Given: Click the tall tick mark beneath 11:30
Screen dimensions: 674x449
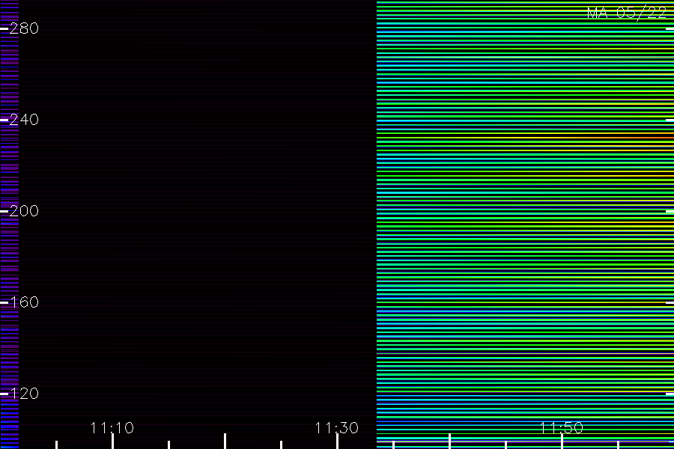Looking at the screenshot, I should 338,442.
